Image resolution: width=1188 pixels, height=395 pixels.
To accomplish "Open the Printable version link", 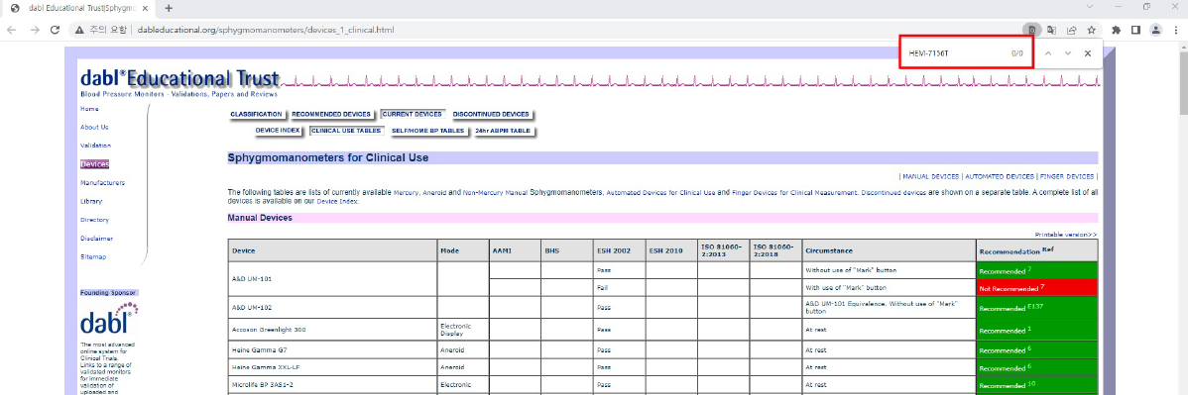I will (1065, 235).
